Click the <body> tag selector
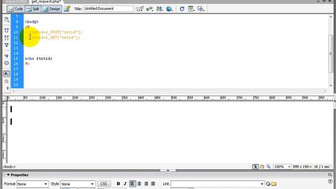336x189 pixels. (x=9, y=166)
